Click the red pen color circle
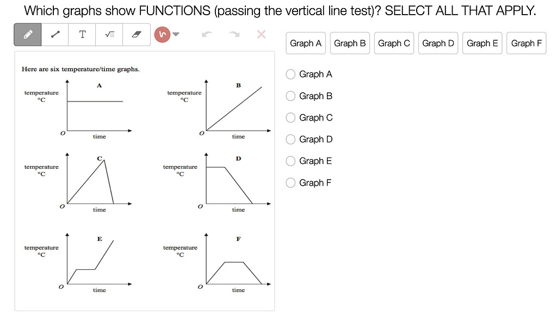This screenshot has height=317, width=557. (x=162, y=34)
